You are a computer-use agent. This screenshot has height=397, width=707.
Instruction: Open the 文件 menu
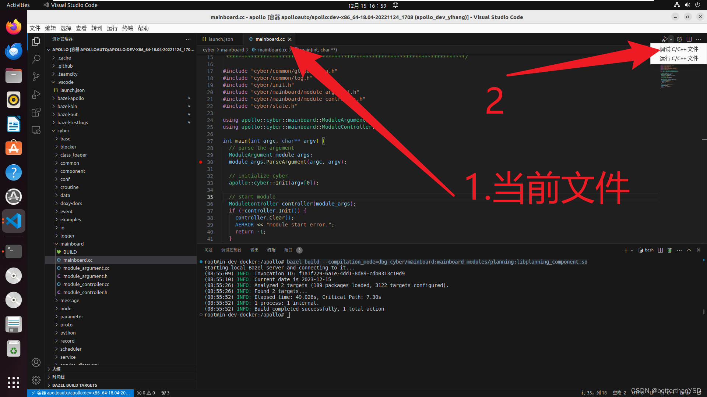(x=35, y=28)
